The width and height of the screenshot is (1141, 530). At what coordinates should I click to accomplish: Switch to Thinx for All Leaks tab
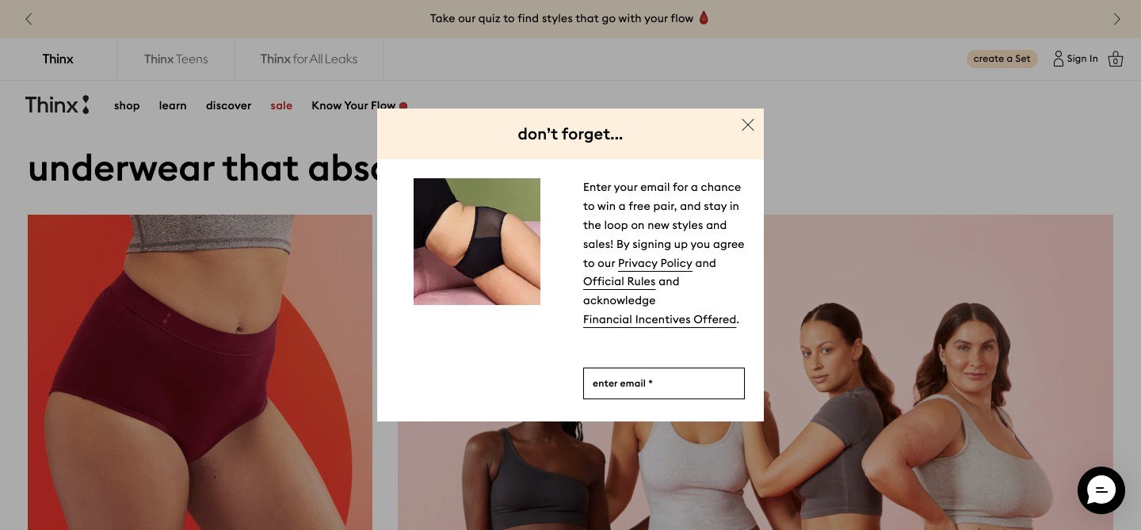(x=309, y=59)
